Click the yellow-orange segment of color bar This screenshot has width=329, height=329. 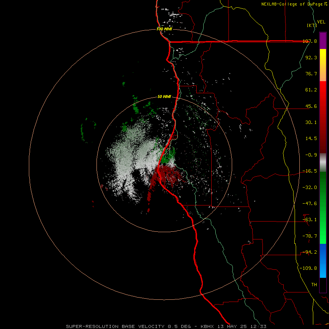point(323,65)
